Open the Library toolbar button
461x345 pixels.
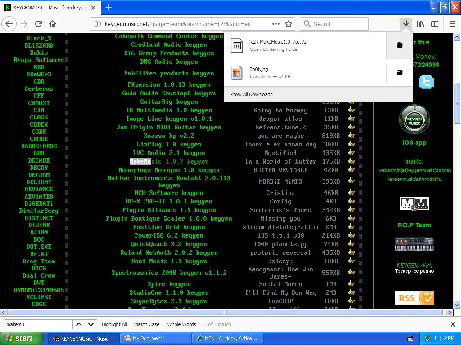click(x=420, y=24)
